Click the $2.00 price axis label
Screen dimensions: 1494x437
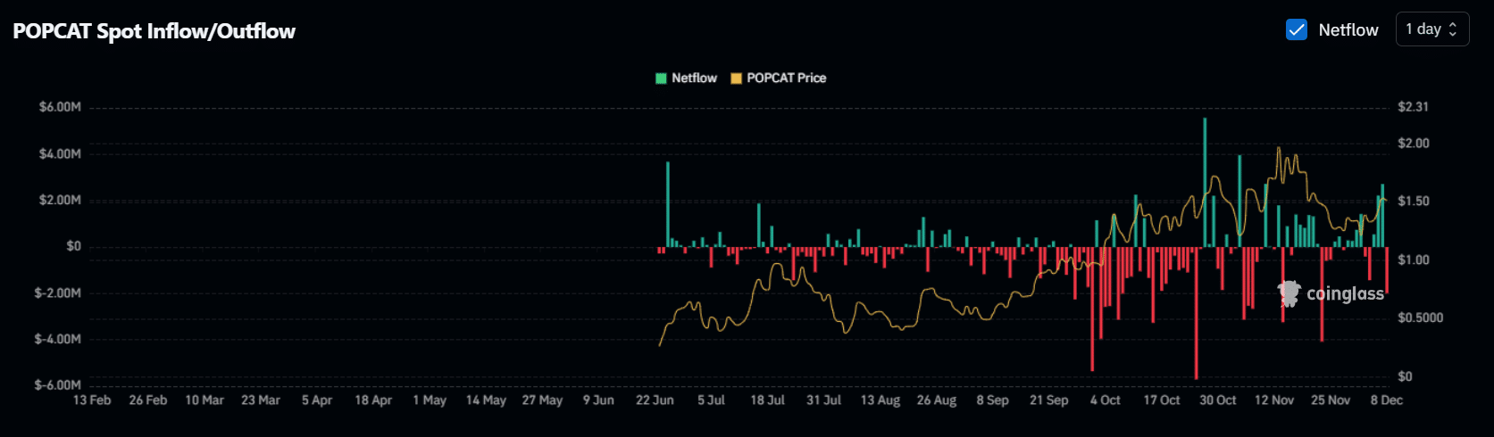tap(1414, 143)
